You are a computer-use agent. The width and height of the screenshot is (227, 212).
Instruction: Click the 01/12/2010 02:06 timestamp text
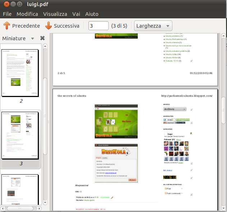(201, 73)
